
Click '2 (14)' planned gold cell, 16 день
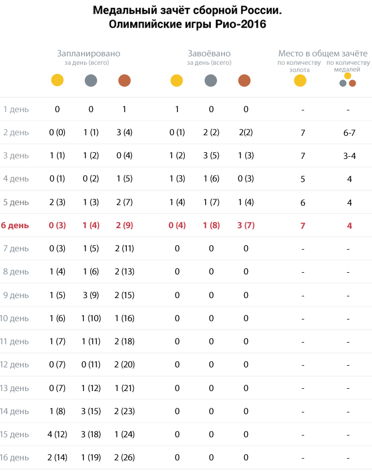(57, 458)
